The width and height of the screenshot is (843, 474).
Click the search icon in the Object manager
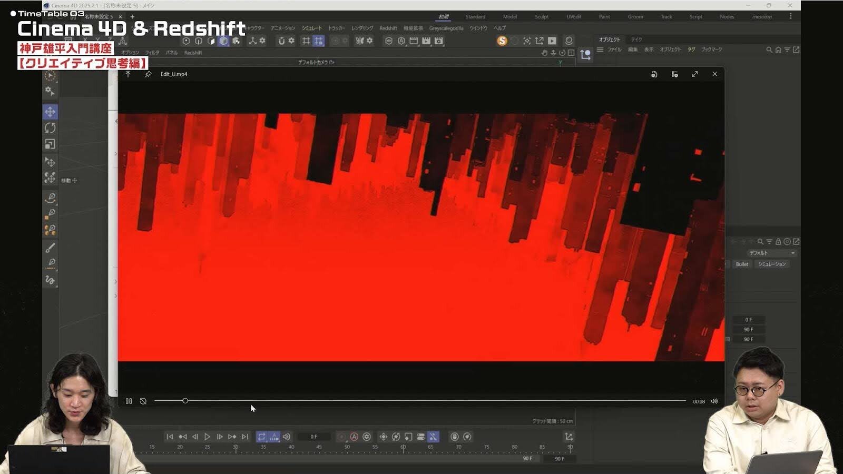pyautogui.click(x=769, y=50)
